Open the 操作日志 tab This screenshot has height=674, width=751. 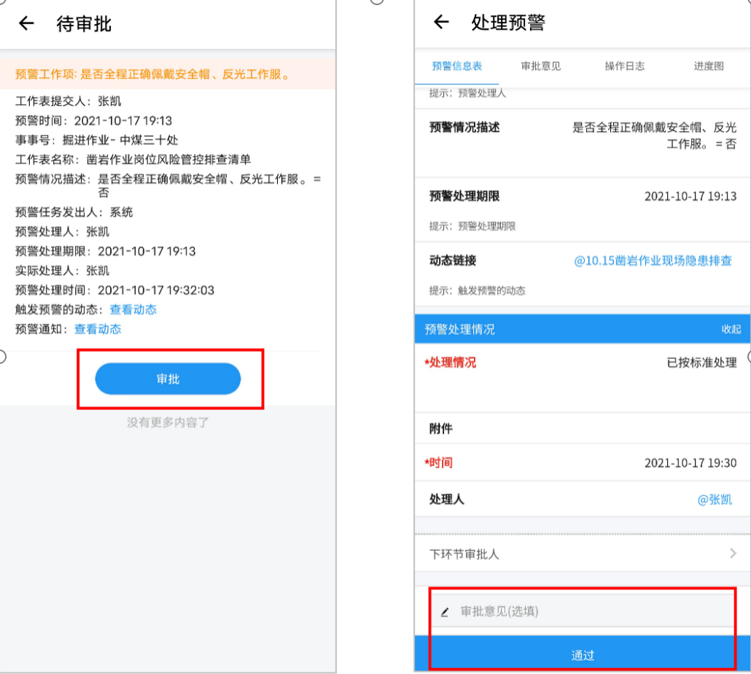624,66
